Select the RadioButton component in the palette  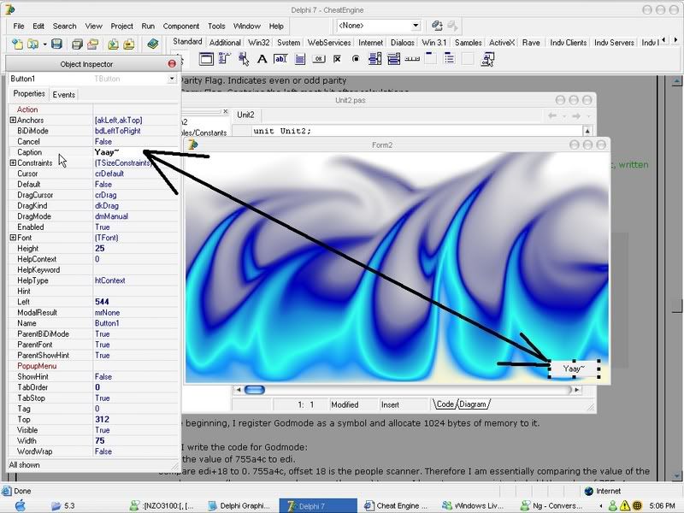click(x=356, y=59)
